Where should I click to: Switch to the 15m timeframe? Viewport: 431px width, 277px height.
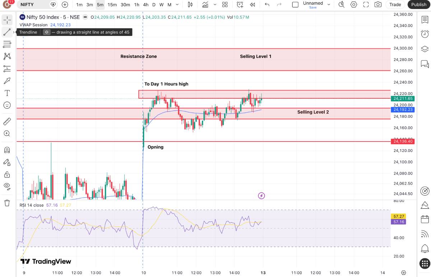(112, 5)
